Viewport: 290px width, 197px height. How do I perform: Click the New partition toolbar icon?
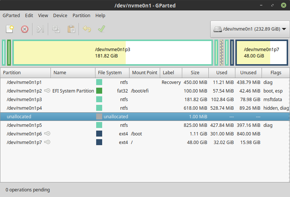[10, 29]
